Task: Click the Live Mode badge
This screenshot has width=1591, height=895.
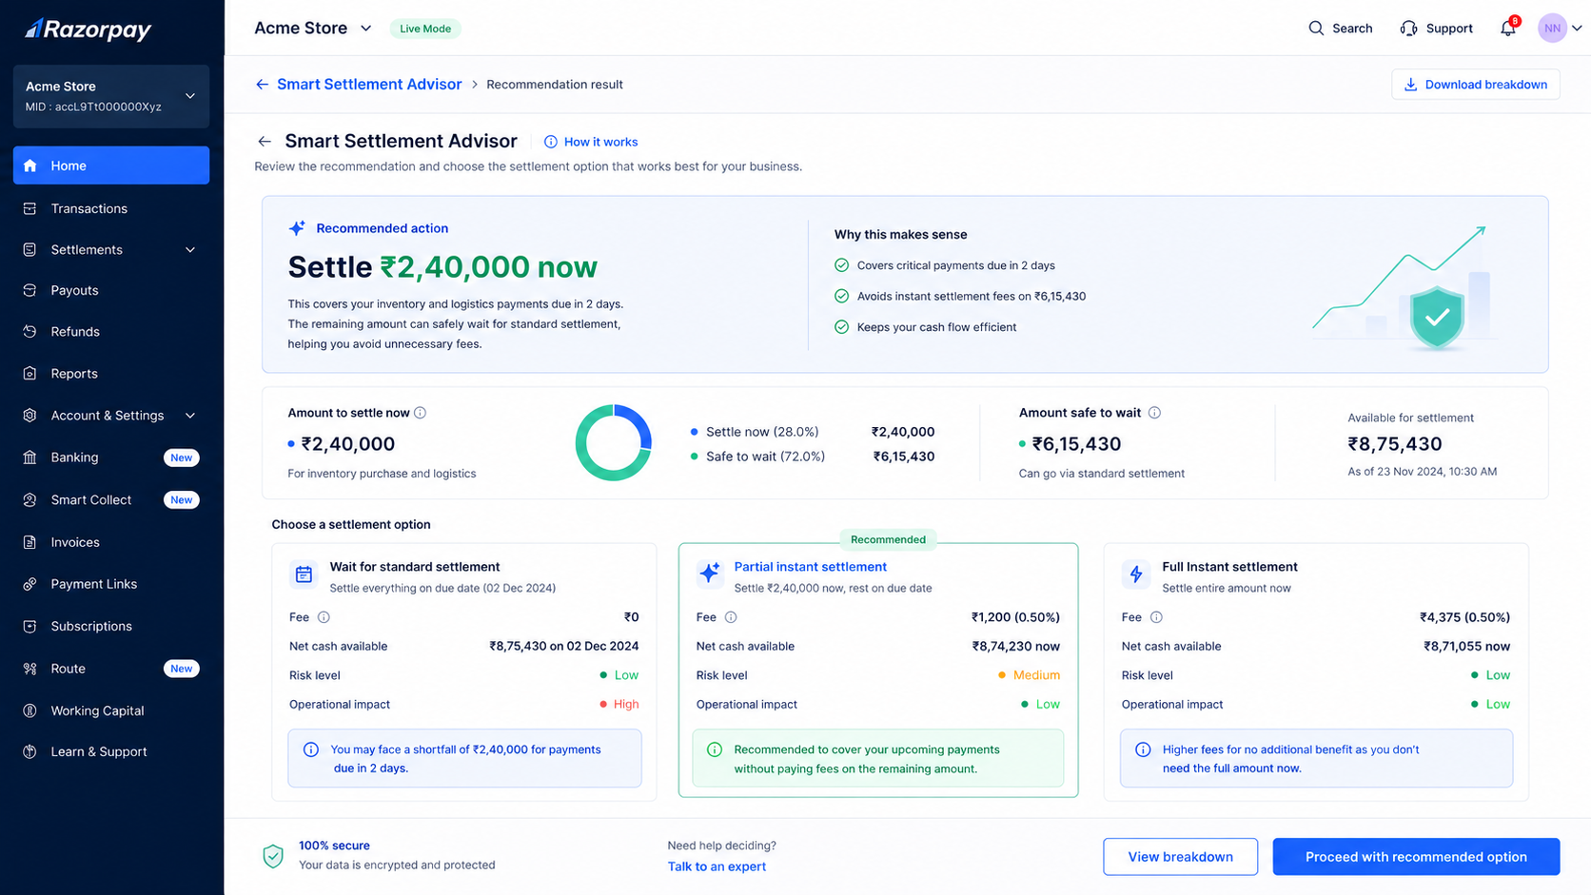Action: [x=425, y=29]
